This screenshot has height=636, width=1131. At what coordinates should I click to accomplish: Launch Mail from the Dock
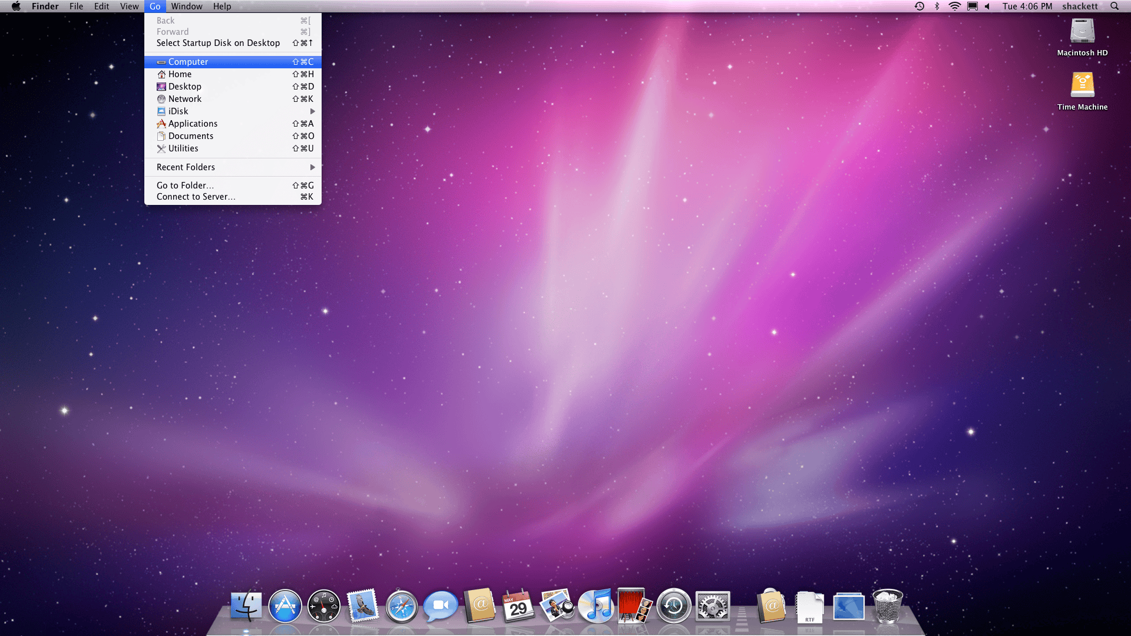pos(362,606)
